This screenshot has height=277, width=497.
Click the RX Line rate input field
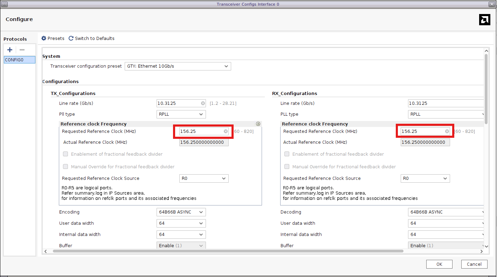coord(445,103)
